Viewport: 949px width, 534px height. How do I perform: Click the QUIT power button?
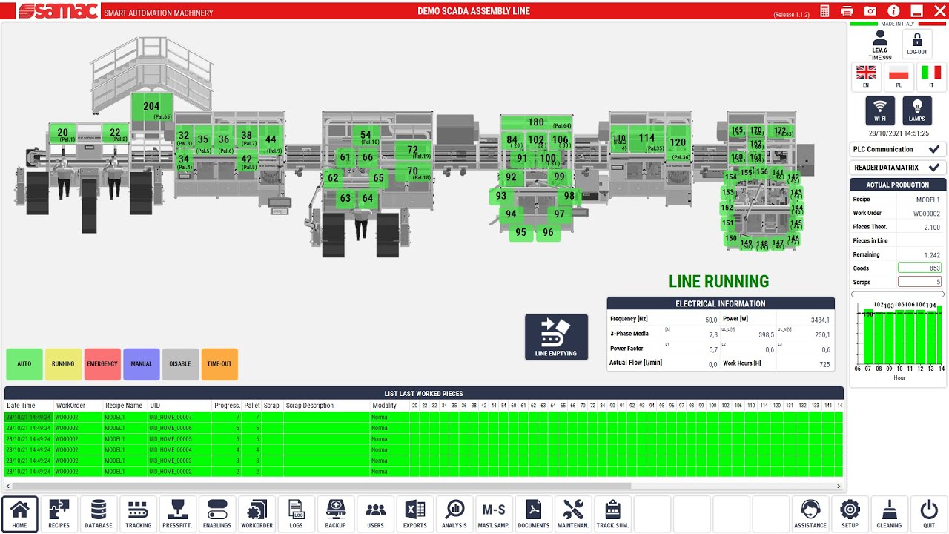tap(929, 514)
